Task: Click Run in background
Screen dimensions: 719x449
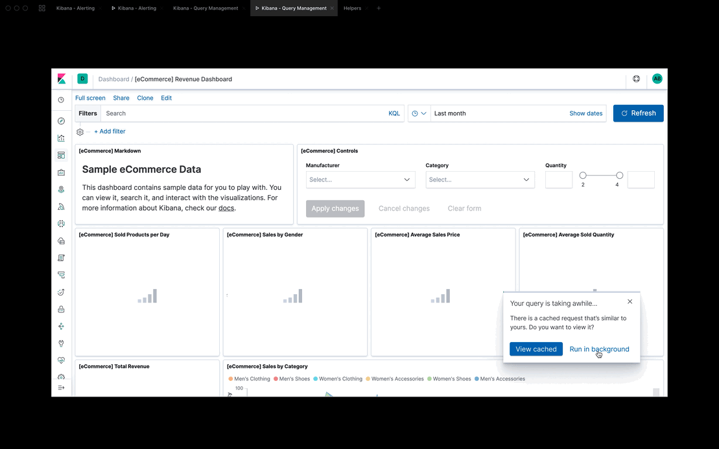Action: coord(599,349)
